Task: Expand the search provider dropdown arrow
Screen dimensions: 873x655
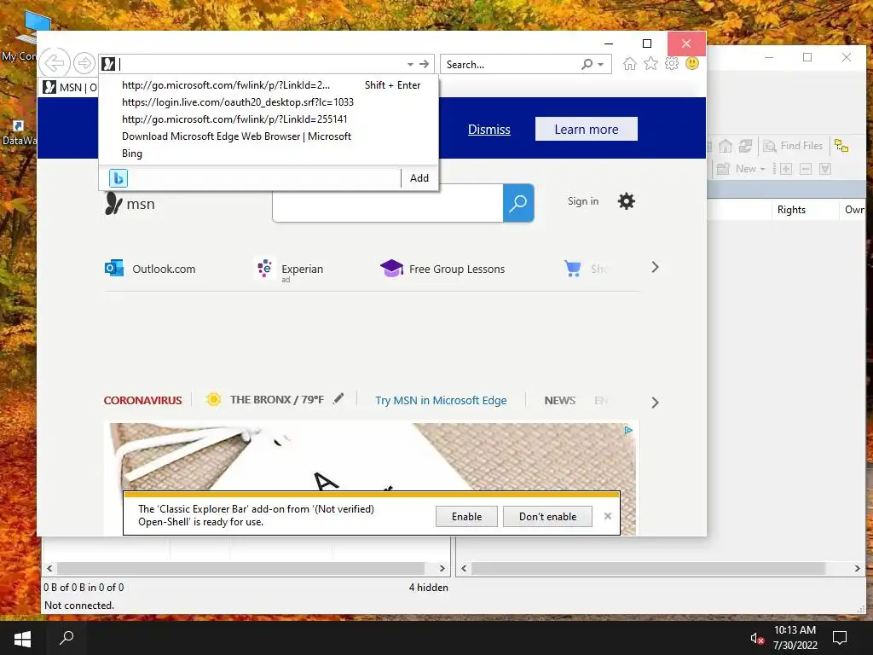Action: pos(601,65)
